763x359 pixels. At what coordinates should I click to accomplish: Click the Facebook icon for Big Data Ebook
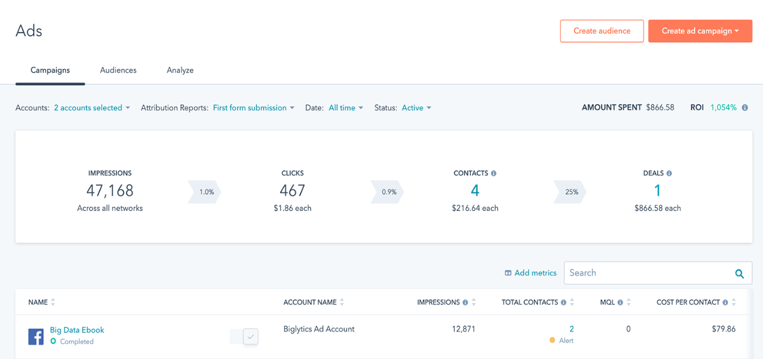point(36,336)
